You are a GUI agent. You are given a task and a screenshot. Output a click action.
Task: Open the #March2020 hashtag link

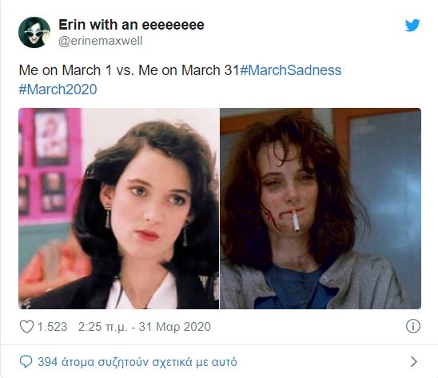pos(58,90)
